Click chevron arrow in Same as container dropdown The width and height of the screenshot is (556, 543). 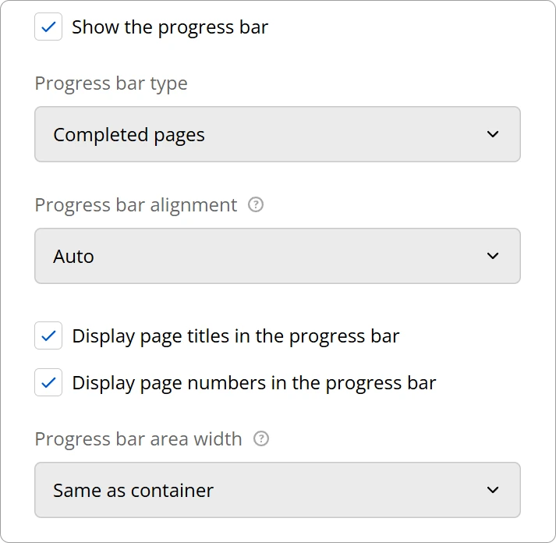(492, 490)
